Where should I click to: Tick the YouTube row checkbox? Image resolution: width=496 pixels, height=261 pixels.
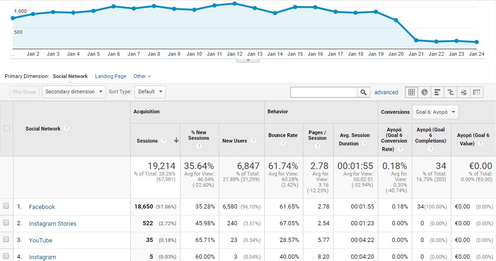pos(7,240)
